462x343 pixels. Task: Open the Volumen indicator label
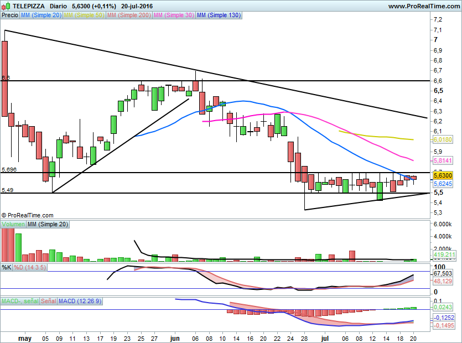pyautogui.click(x=13, y=225)
